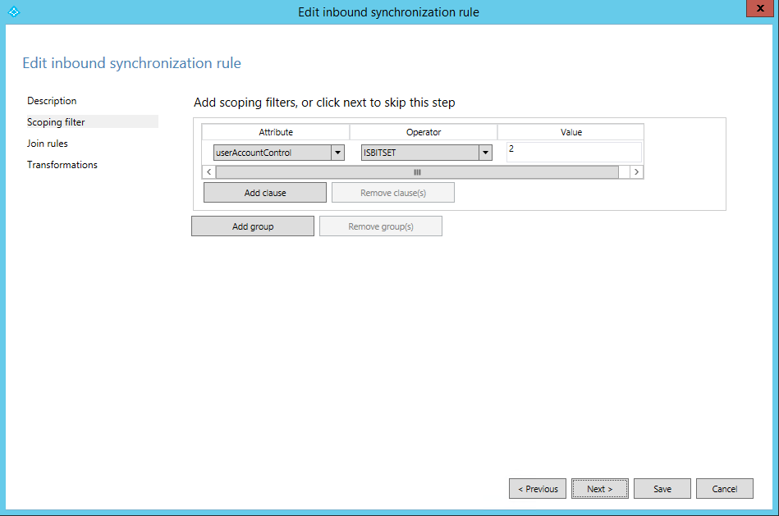
Task: Click the application icon in the title bar
Action: [13, 11]
